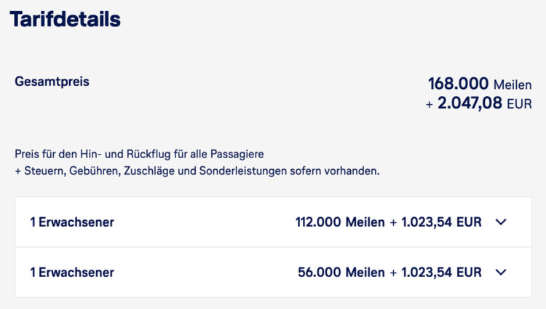Click the 112.000 Meilen price text
Viewport: 546px width, 309px height.
tap(340, 222)
